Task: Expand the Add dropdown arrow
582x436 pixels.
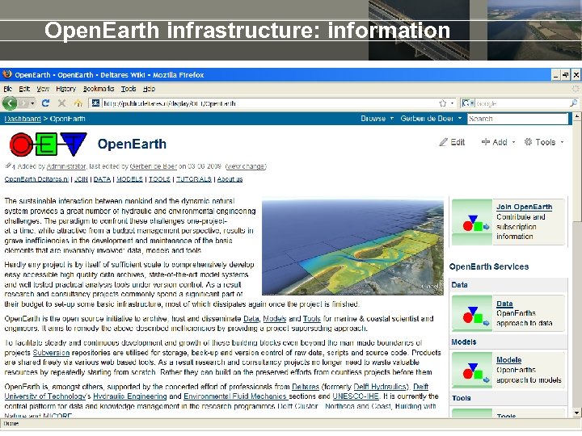Action: point(514,142)
